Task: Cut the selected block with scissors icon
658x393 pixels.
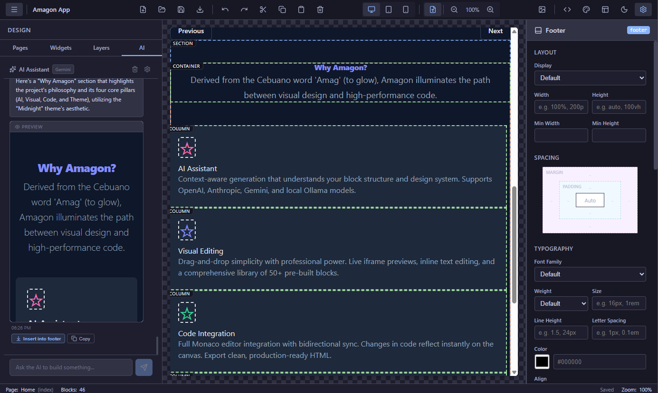Action: click(263, 9)
